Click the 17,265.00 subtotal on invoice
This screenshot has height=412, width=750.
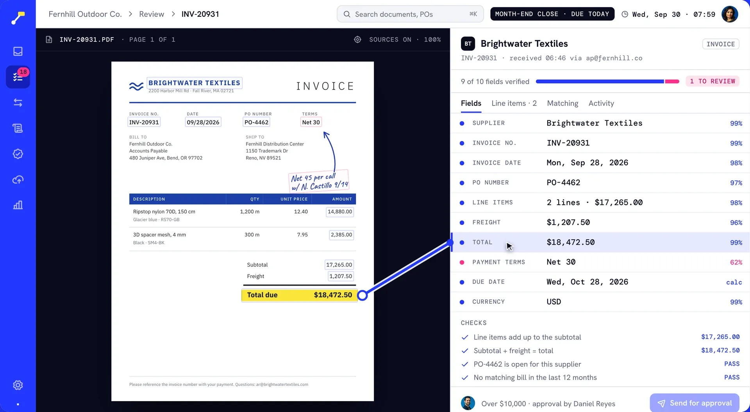pyautogui.click(x=339, y=265)
